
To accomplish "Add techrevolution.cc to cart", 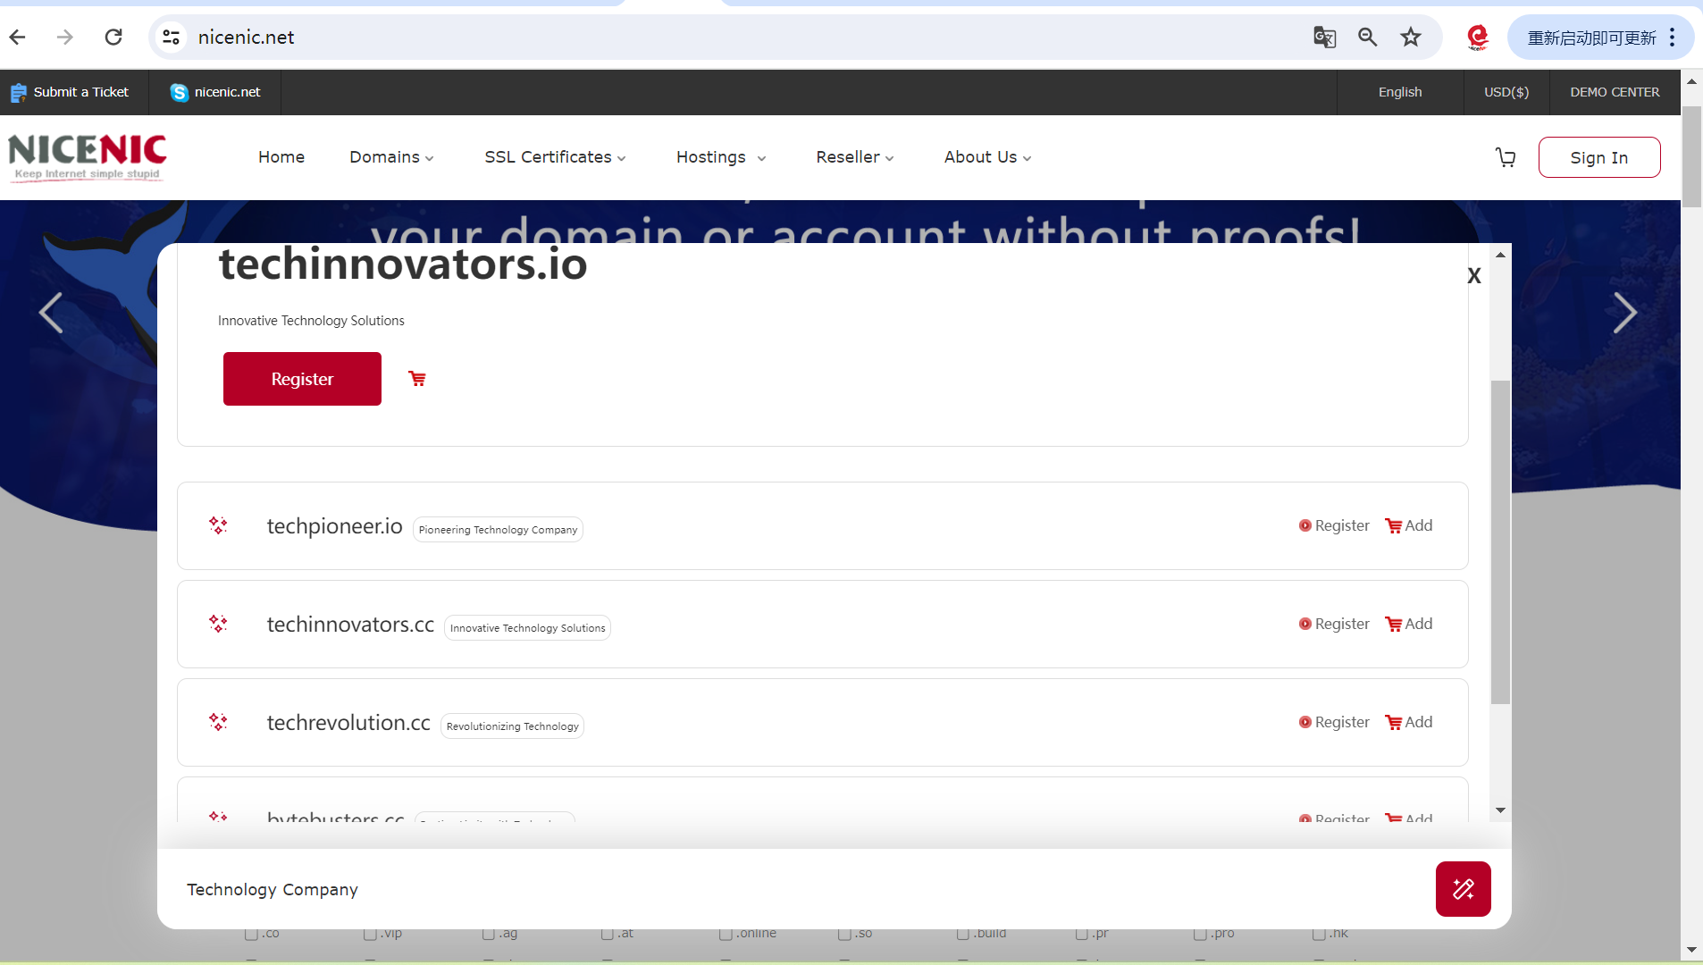I will (1409, 722).
